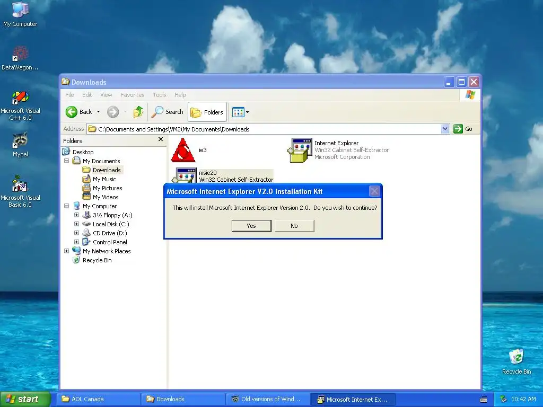This screenshot has height=407, width=543.
Task: Expand the CD Drive (D:) node
Action: pos(76,233)
